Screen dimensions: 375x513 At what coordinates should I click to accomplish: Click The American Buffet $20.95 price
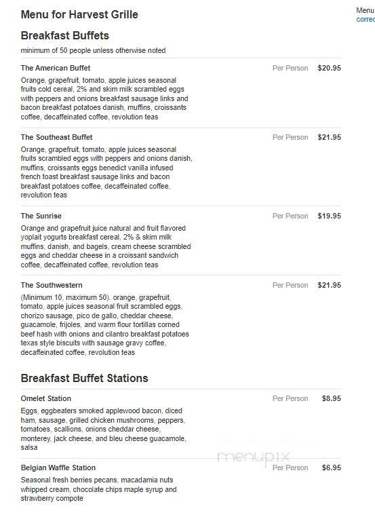tap(330, 68)
